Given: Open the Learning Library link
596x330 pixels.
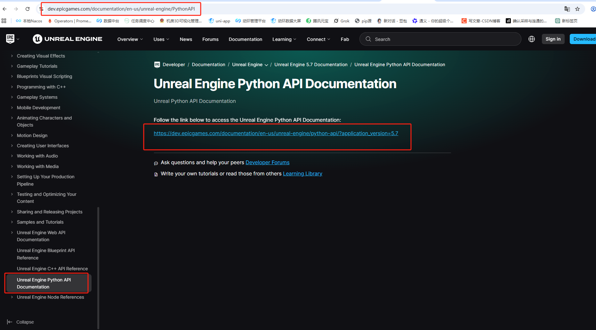Looking at the screenshot, I should click(x=302, y=173).
